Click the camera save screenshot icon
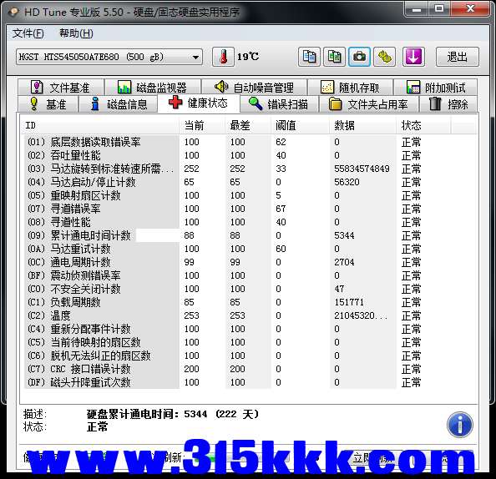This screenshot has width=496, height=479. click(359, 57)
